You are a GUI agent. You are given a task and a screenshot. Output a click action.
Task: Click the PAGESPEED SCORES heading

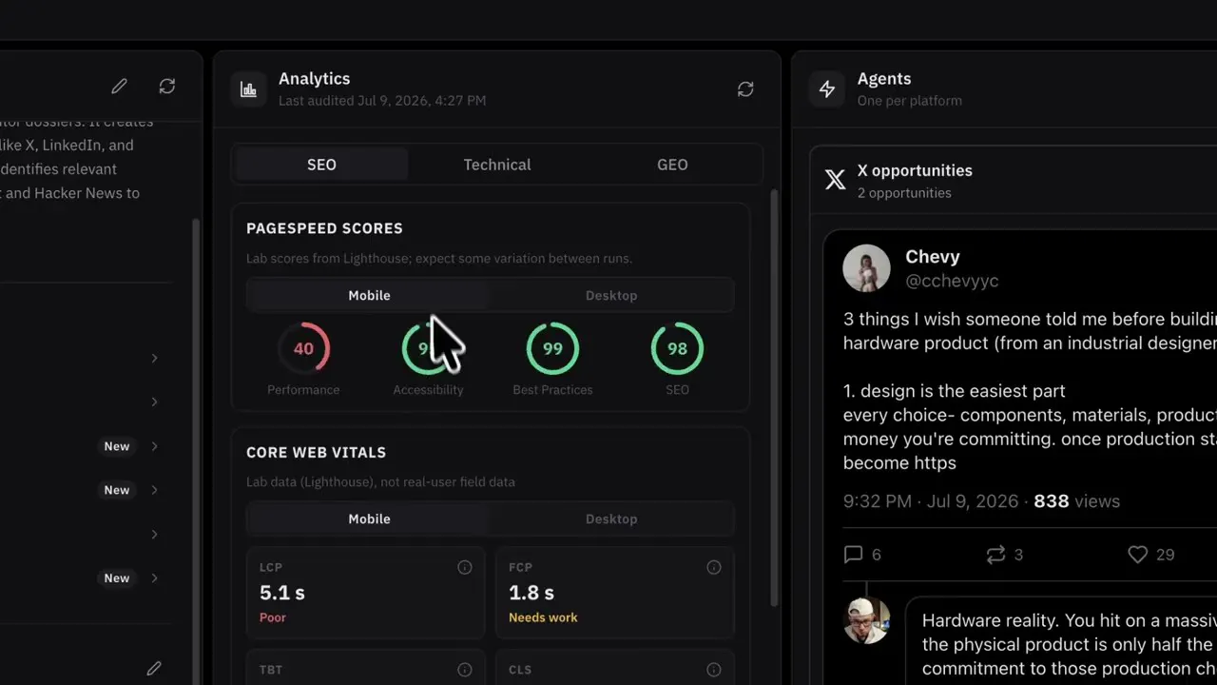(x=324, y=228)
